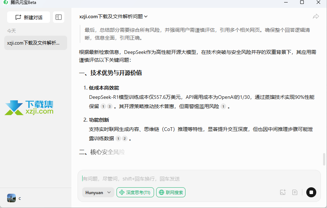The width and height of the screenshot is (327, 208).
Task: Open the user avatar profile
Action: (x=11, y=198)
